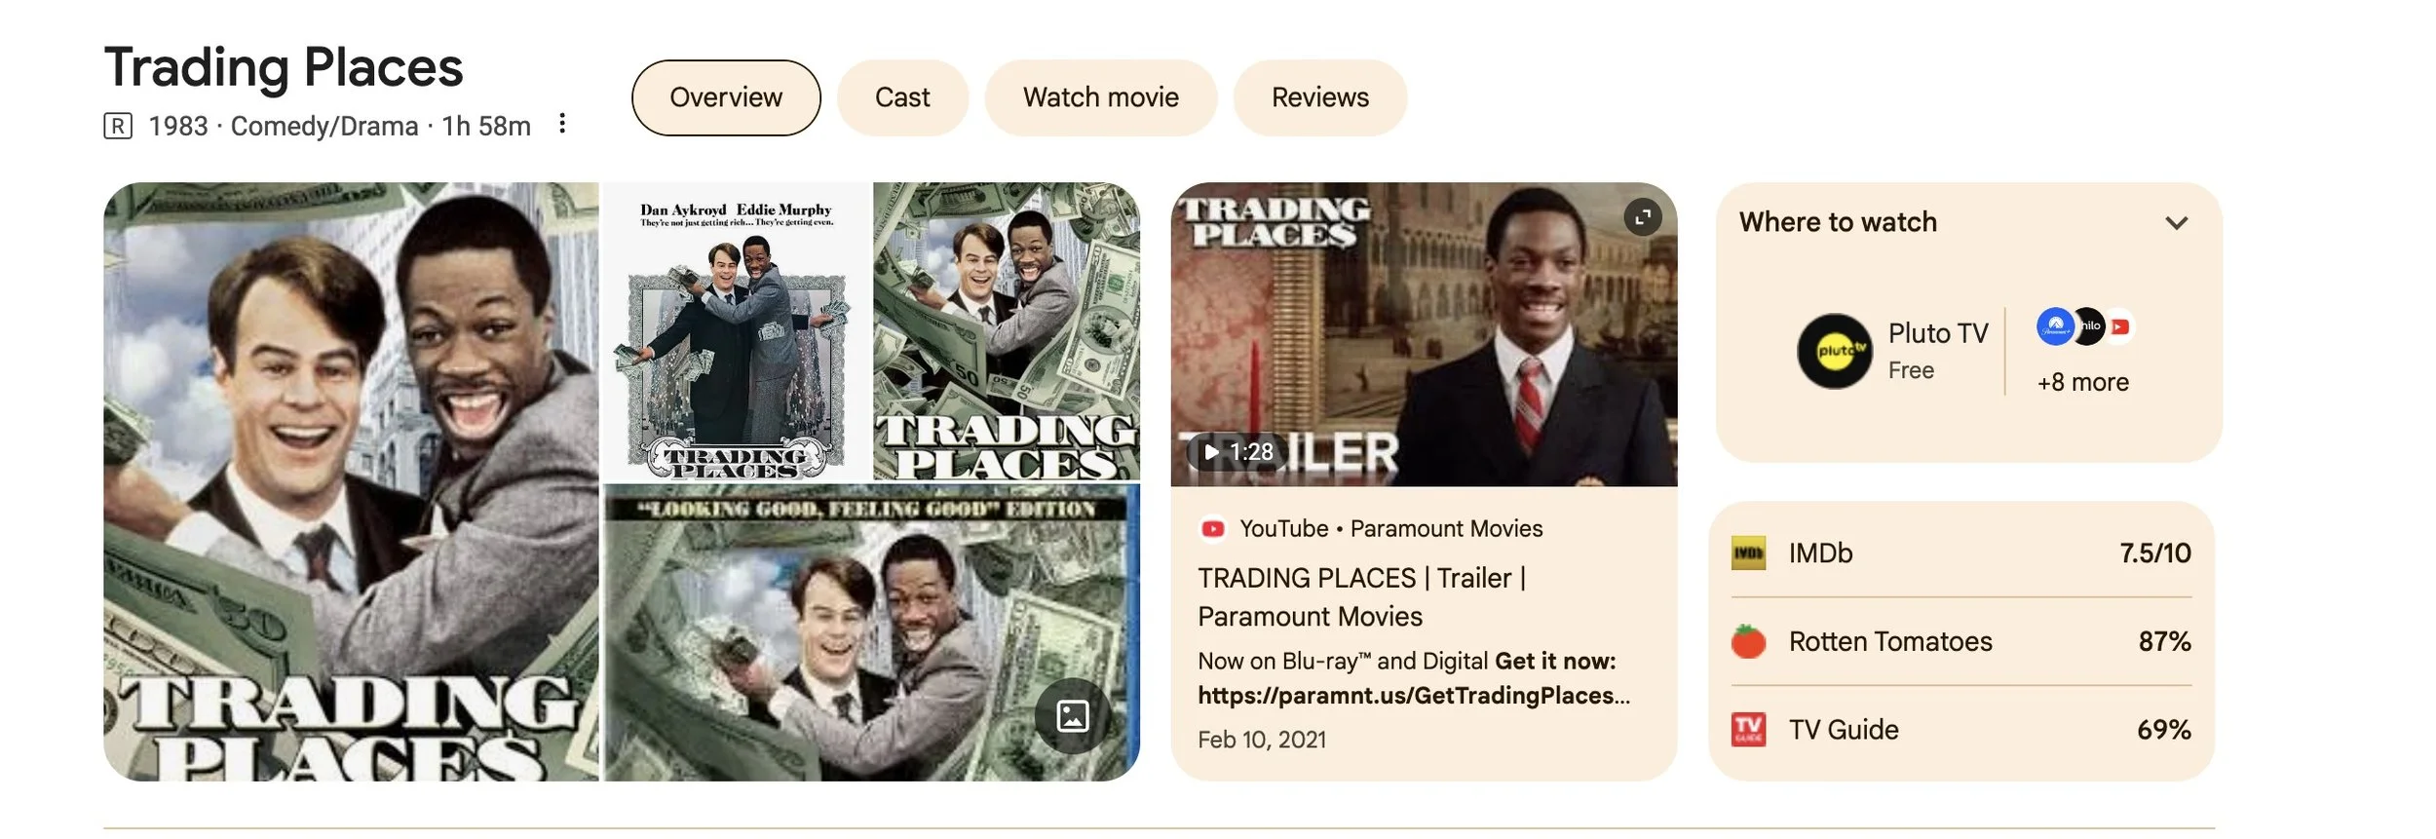Click the R rating badge
This screenshot has height=839, width=2436.
point(118,127)
